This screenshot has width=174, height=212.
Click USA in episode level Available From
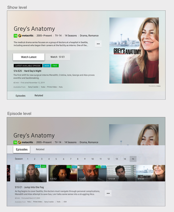tap(65, 202)
